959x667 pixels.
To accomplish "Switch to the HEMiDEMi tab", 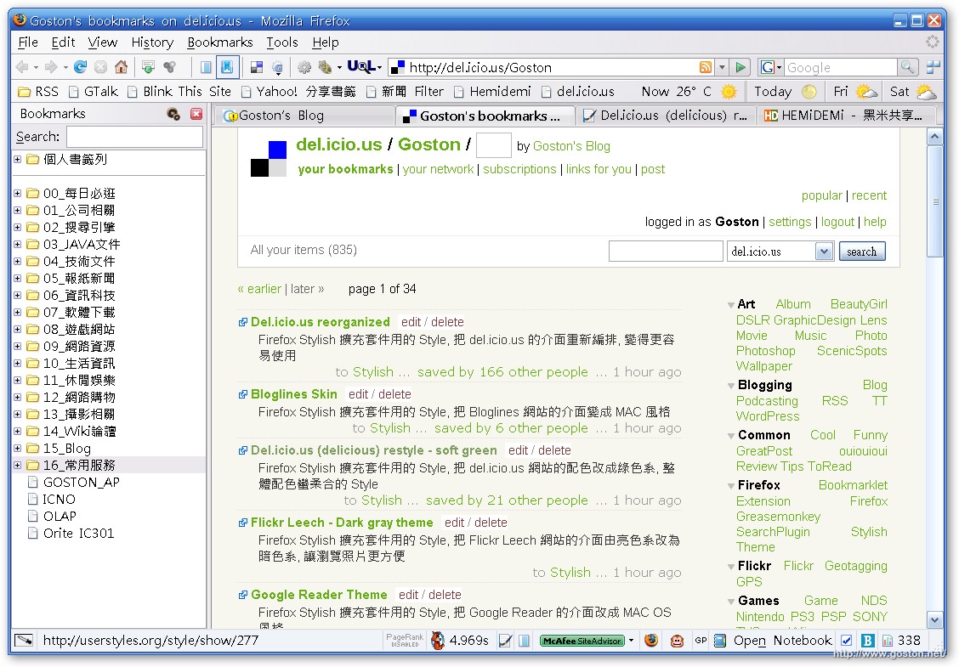I will click(x=848, y=116).
